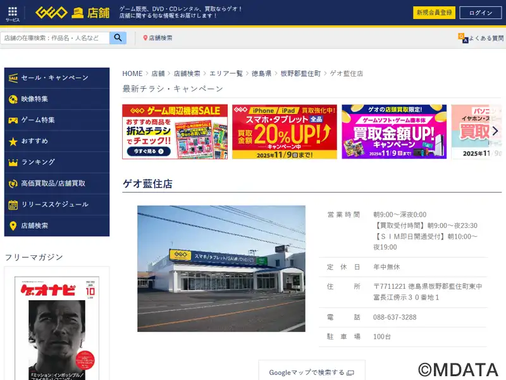Click the parking value 100台
This screenshot has width=506, height=380.
(382, 337)
